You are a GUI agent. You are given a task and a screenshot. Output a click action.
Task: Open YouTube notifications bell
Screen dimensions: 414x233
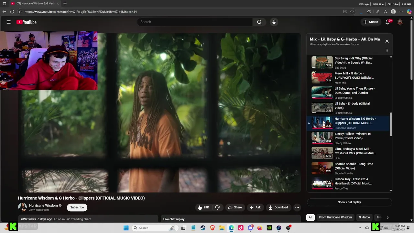[387, 22]
